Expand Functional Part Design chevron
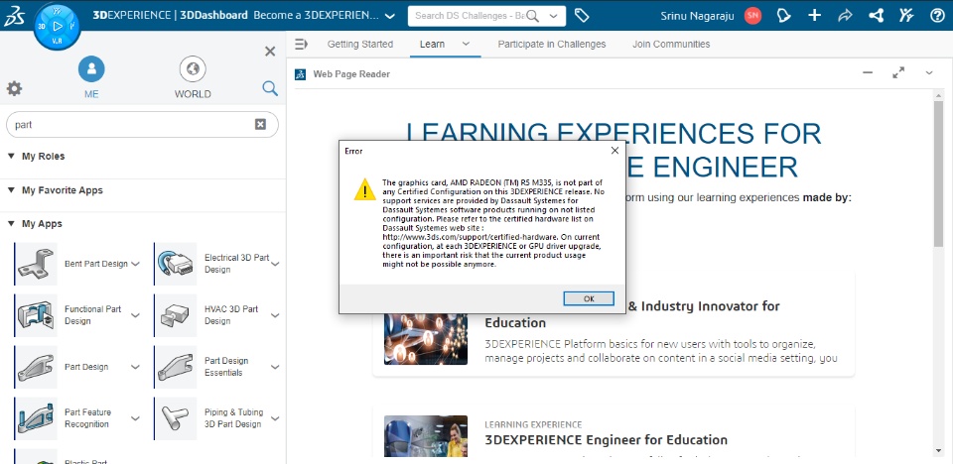Image resolution: width=953 pixels, height=464 pixels. 136,315
